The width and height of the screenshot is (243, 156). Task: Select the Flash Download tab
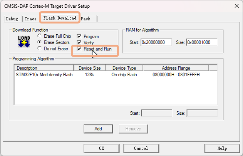click(x=60, y=18)
